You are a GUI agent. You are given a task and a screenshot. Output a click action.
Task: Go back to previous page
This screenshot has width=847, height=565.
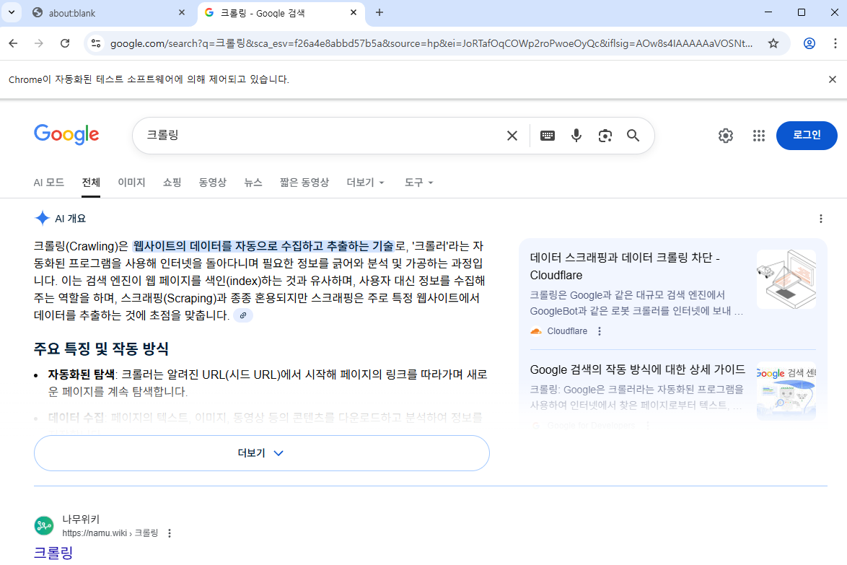(14, 43)
